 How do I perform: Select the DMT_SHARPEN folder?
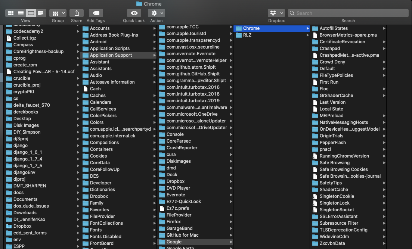pyautogui.click(x=42, y=186)
